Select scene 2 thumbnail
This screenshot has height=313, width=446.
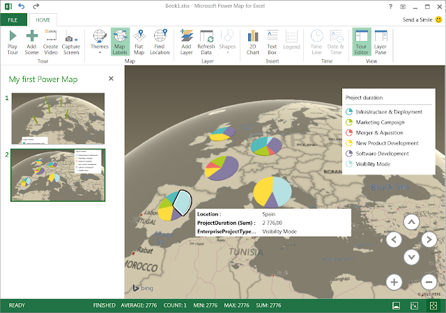58,175
